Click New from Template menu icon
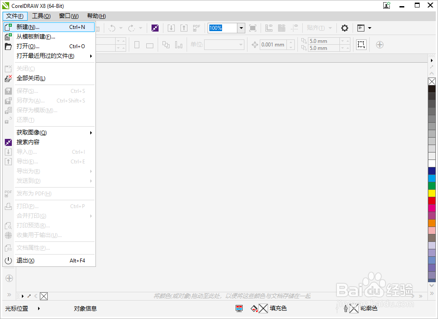The image size is (438, 319). [x=8, y=37]
